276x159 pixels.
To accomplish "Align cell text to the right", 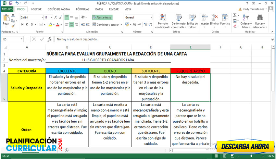I will tap(76, 25).
